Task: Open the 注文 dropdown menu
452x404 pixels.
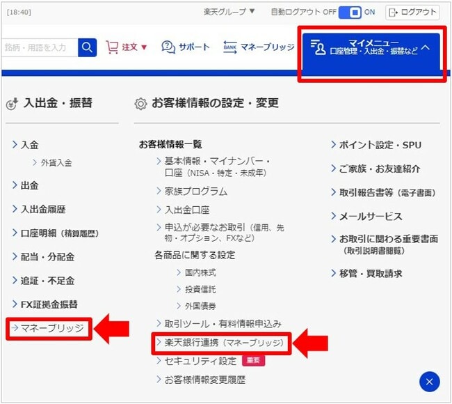Action: coord(134,47)
